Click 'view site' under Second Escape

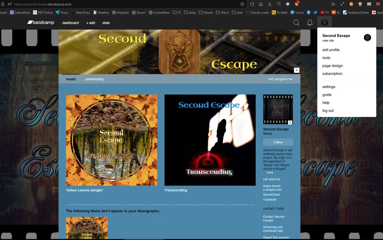click(328, 41)
